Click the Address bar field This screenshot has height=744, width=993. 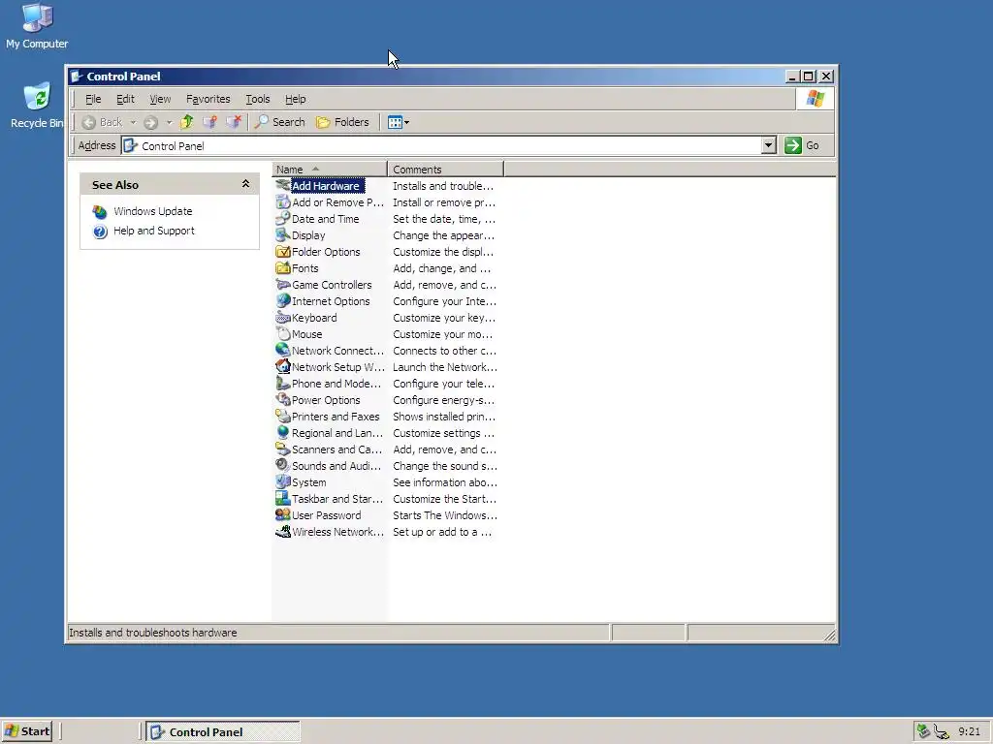pos(441,145)
